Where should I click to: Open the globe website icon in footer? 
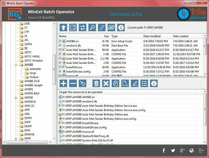point(192,150)
